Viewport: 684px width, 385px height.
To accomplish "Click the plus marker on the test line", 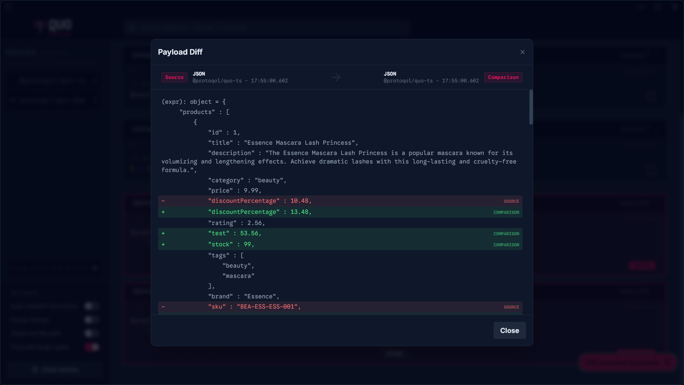I will point(163,233).
